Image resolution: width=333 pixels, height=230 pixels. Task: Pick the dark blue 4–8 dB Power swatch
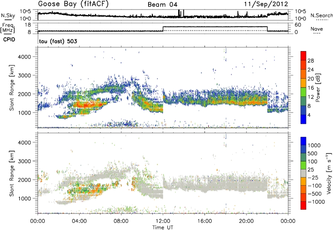(303, 110)
